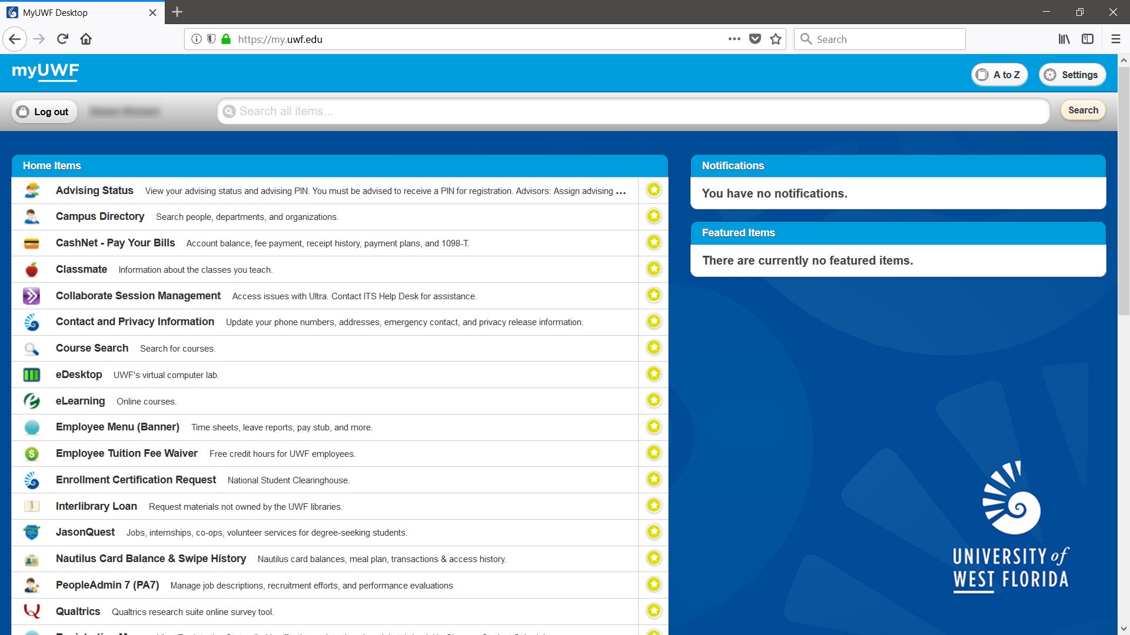
Task: Toggle favorite star for Qualtrics
Action: [654, 611]
